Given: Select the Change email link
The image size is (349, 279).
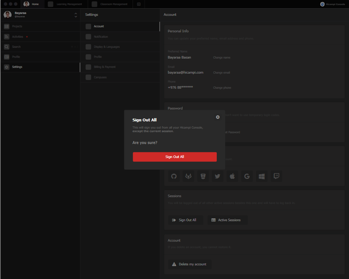Looking at the screenshot, I should coord(221,72).
